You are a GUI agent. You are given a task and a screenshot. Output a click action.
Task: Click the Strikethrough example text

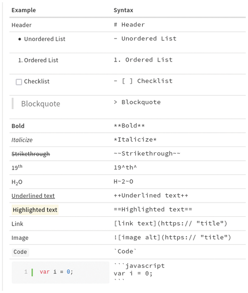click(x=31, y=154)
